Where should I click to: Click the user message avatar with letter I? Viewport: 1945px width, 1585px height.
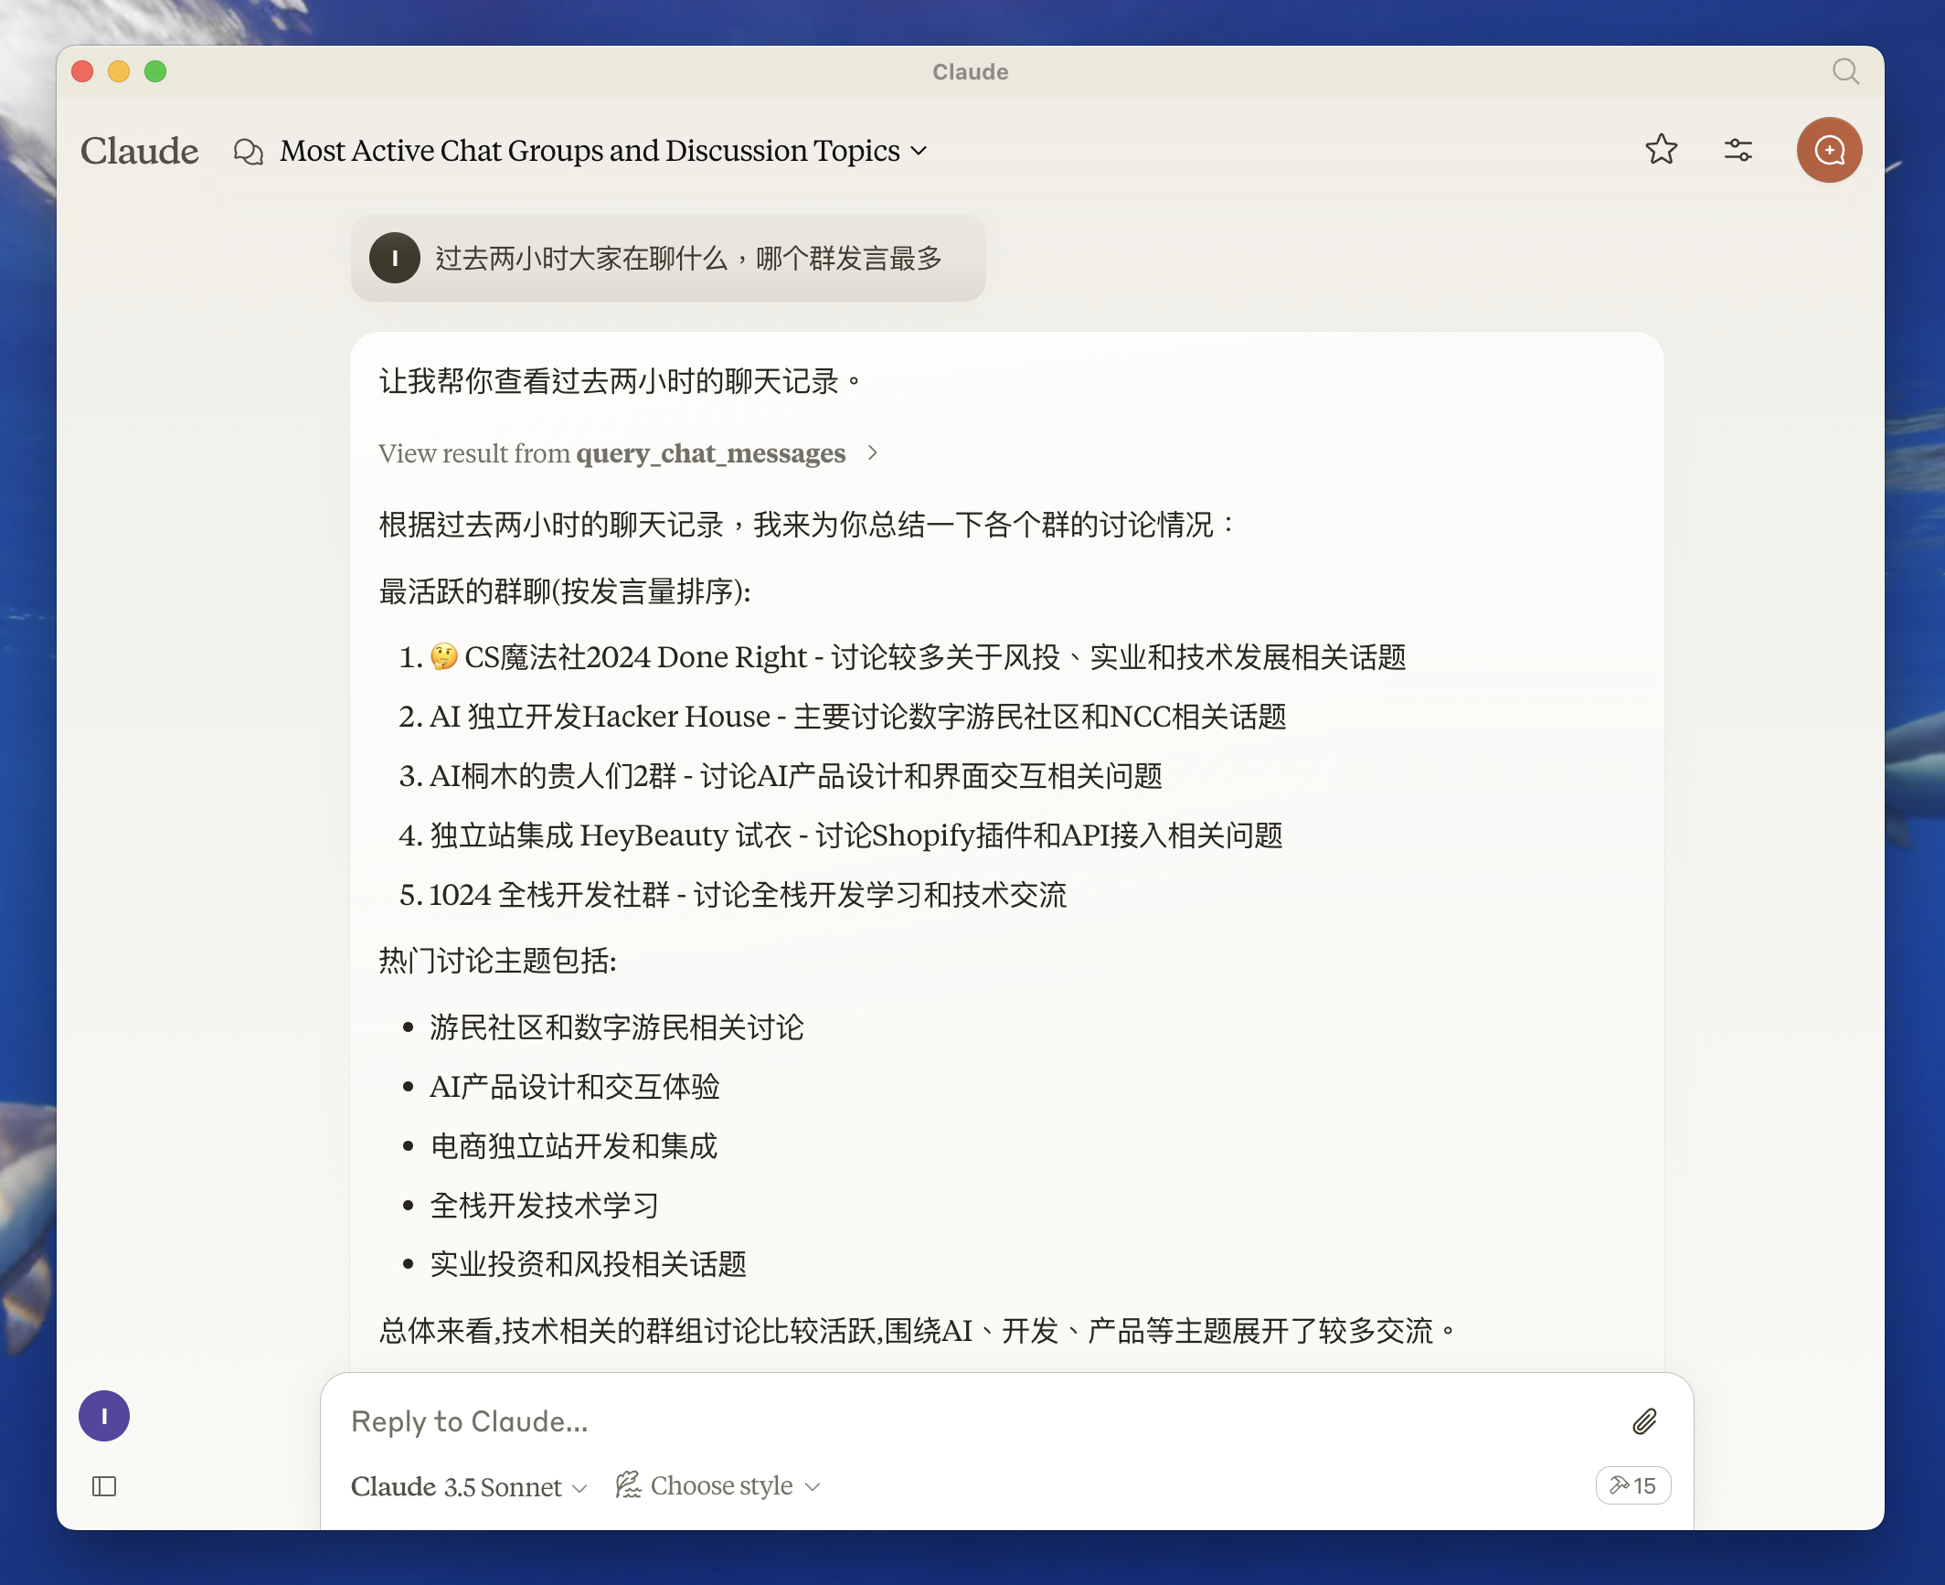394,259
